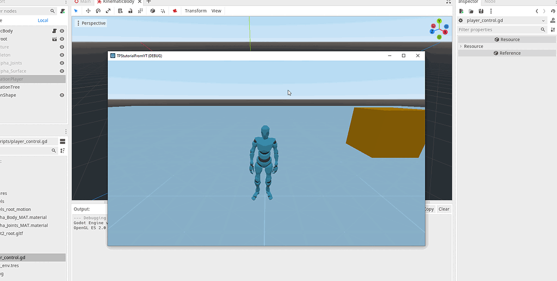The height and width of the screenshot is (281, 557).
Task: Close the KinematicBody scene tab
Action: pyautogui.click(x=140, y=2)
